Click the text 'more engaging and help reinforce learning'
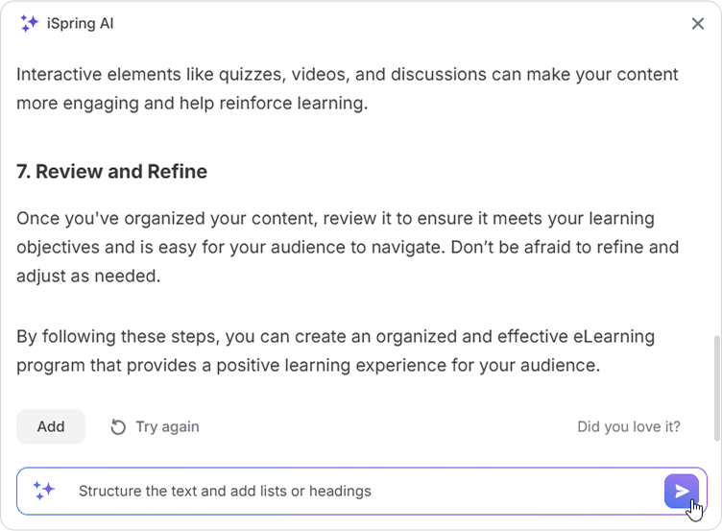The height and width of the screenshot is (531, 722). [x=191, y=103]
